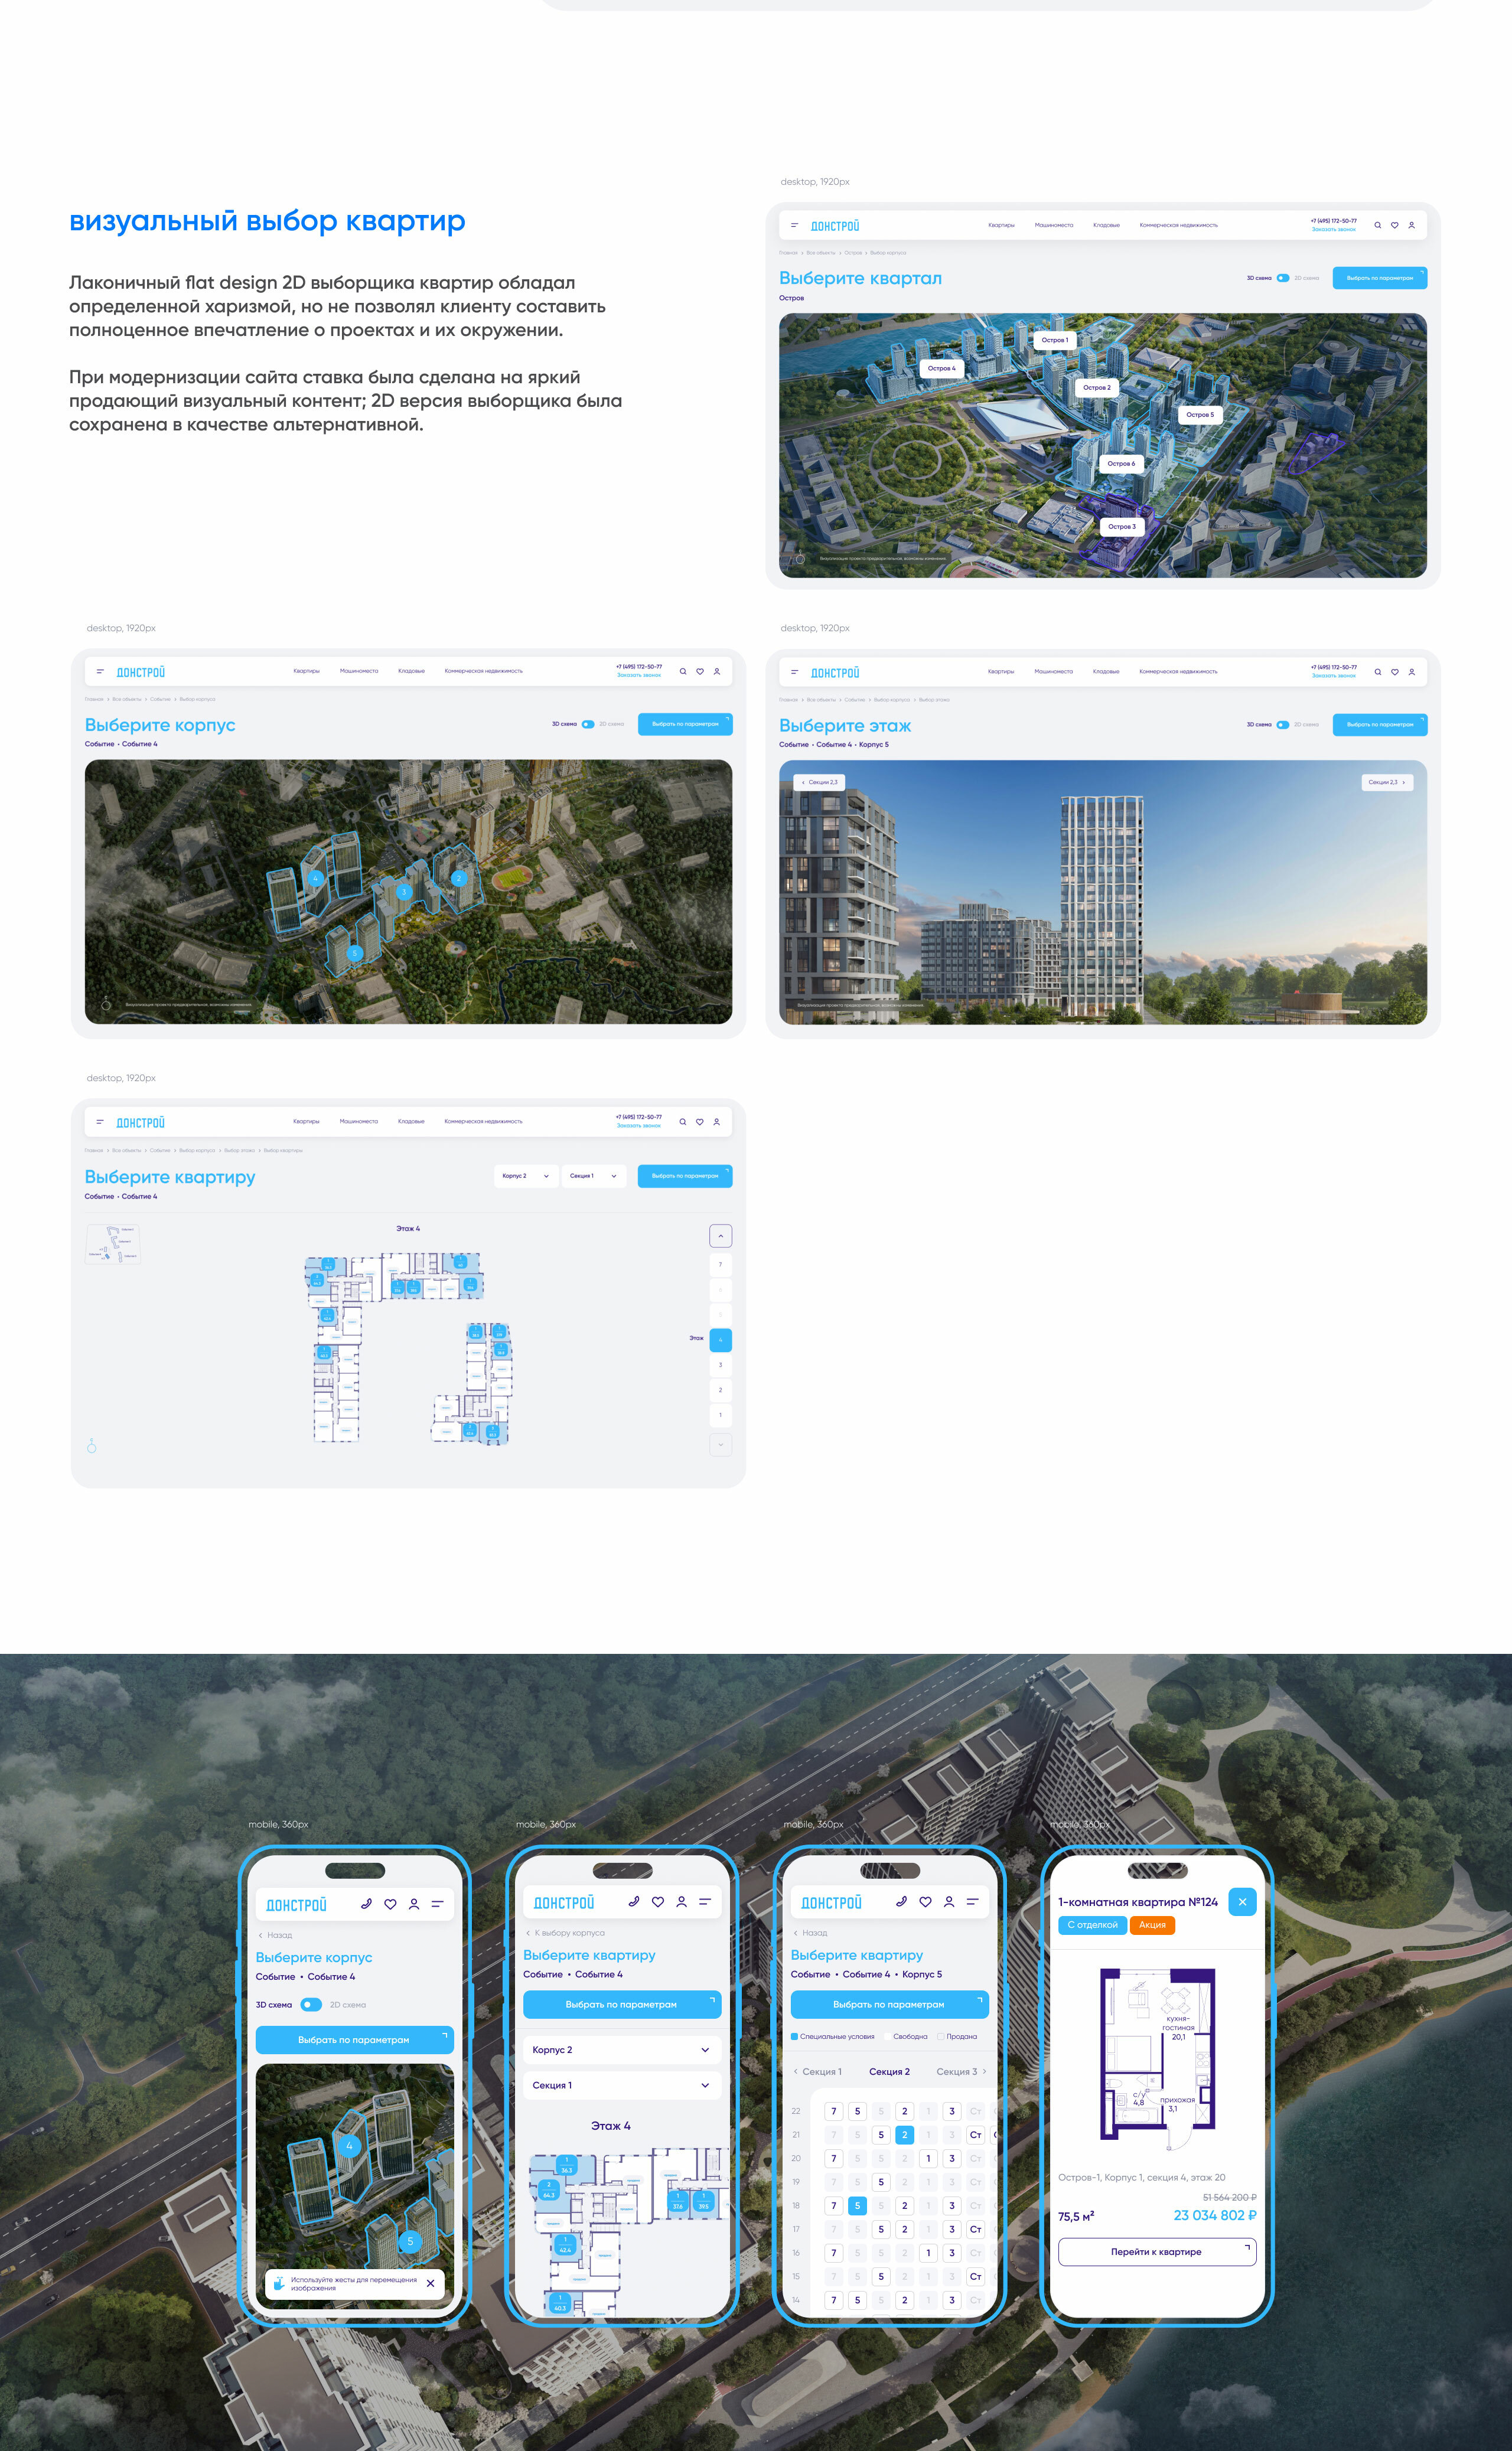This screenshot has height=2451, width=1512.
Task: Dismiss the gesture hint with X icon
Action: click(x=431, y=2283)
